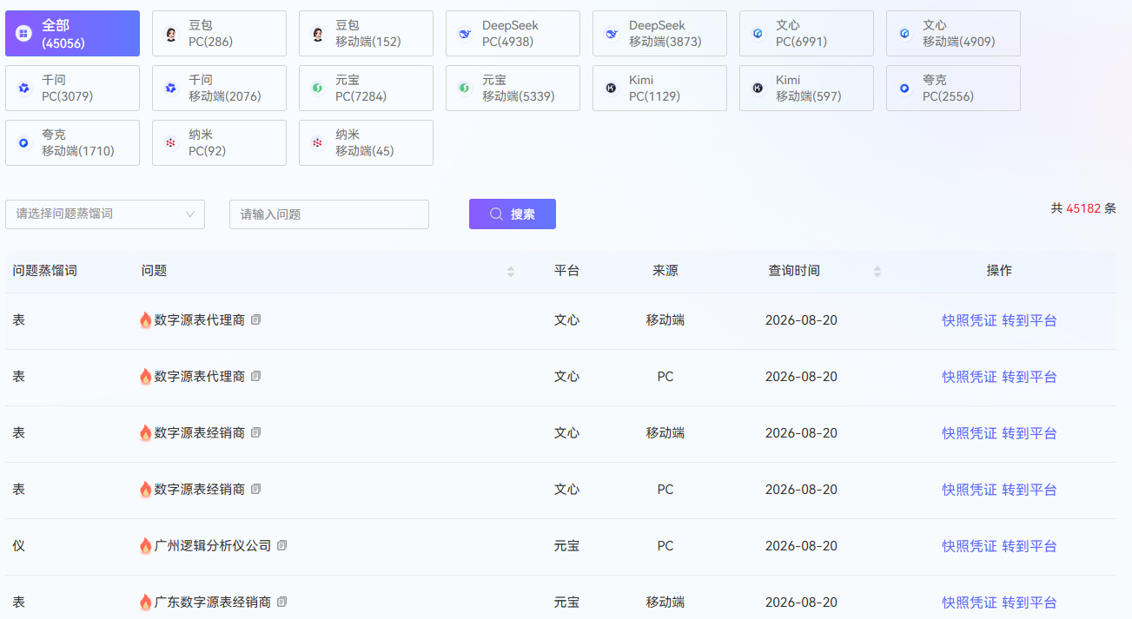Open 转到平台 for 数字源表经销商 文心 PC row
Image resolution: width=1132 pixels, height=619 pixels.
[x=1029, y=490]
